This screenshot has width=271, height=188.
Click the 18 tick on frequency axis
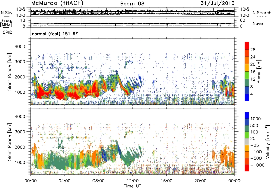[23, 20]
